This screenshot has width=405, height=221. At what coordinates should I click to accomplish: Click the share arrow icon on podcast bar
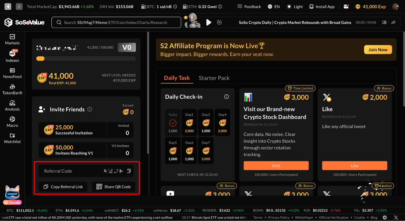393,22
